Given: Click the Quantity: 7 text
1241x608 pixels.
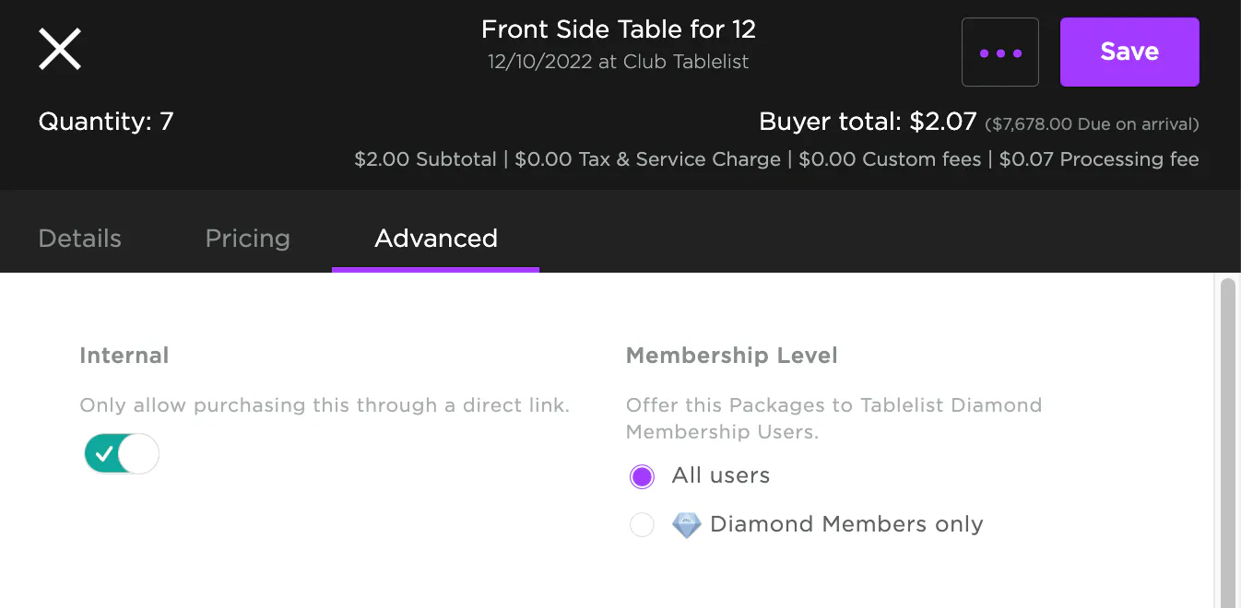Looking at the screenshot, I should tap(106, 122).
